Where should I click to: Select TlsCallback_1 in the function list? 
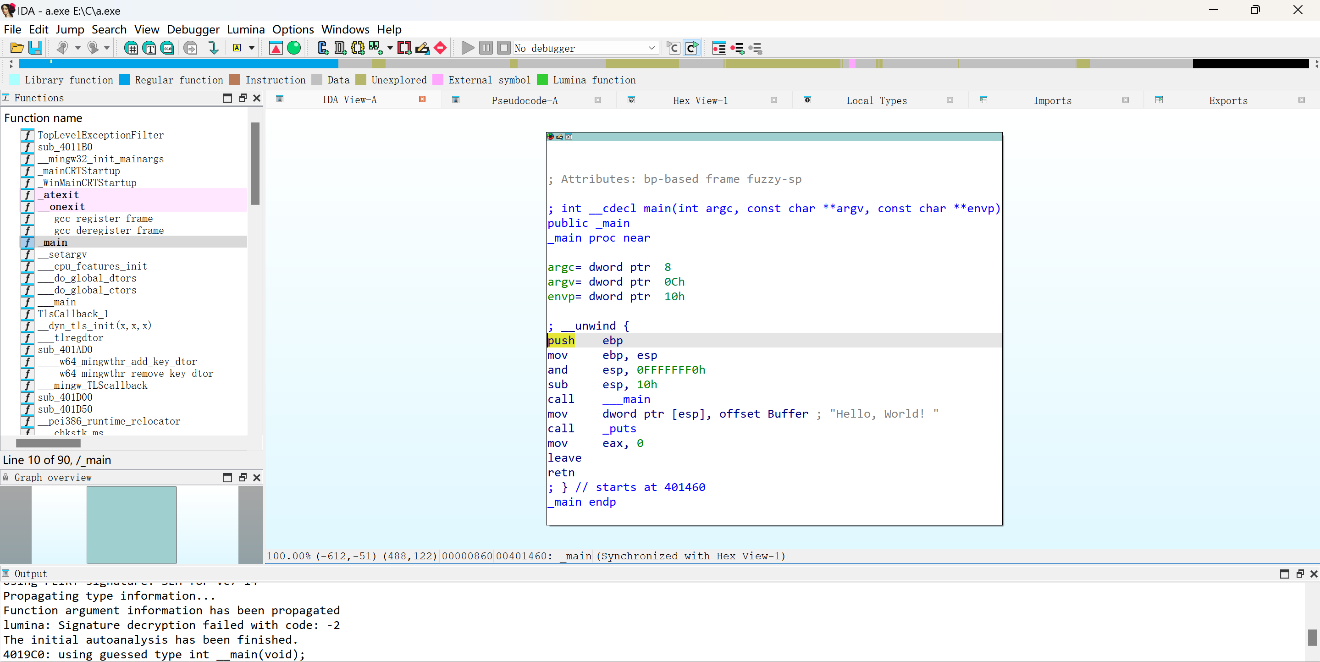coord(73,314)
